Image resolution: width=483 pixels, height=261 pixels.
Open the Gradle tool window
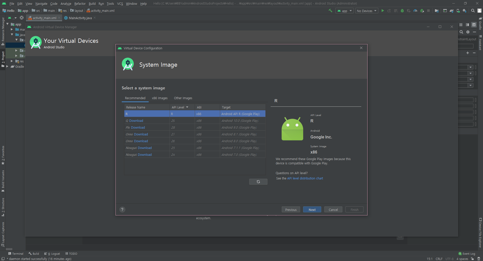pyautogui.click(x=480, y=23)
